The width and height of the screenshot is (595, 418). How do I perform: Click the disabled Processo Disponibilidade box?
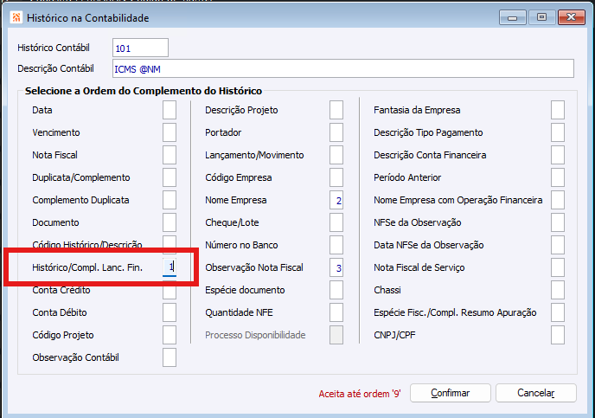click(336, 335)
